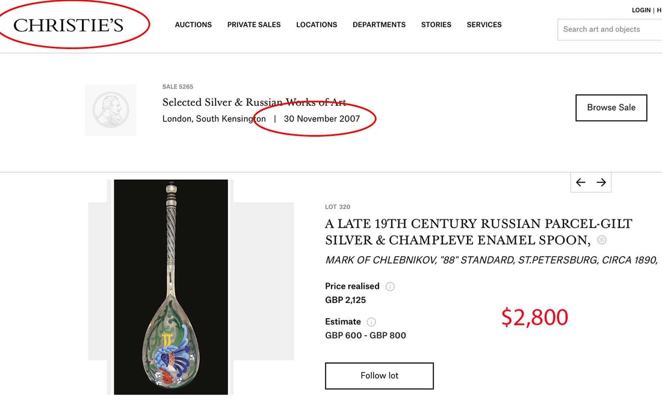Open the AUCTIONS menu
Screen dimensions: 662x404
(193, 25)
